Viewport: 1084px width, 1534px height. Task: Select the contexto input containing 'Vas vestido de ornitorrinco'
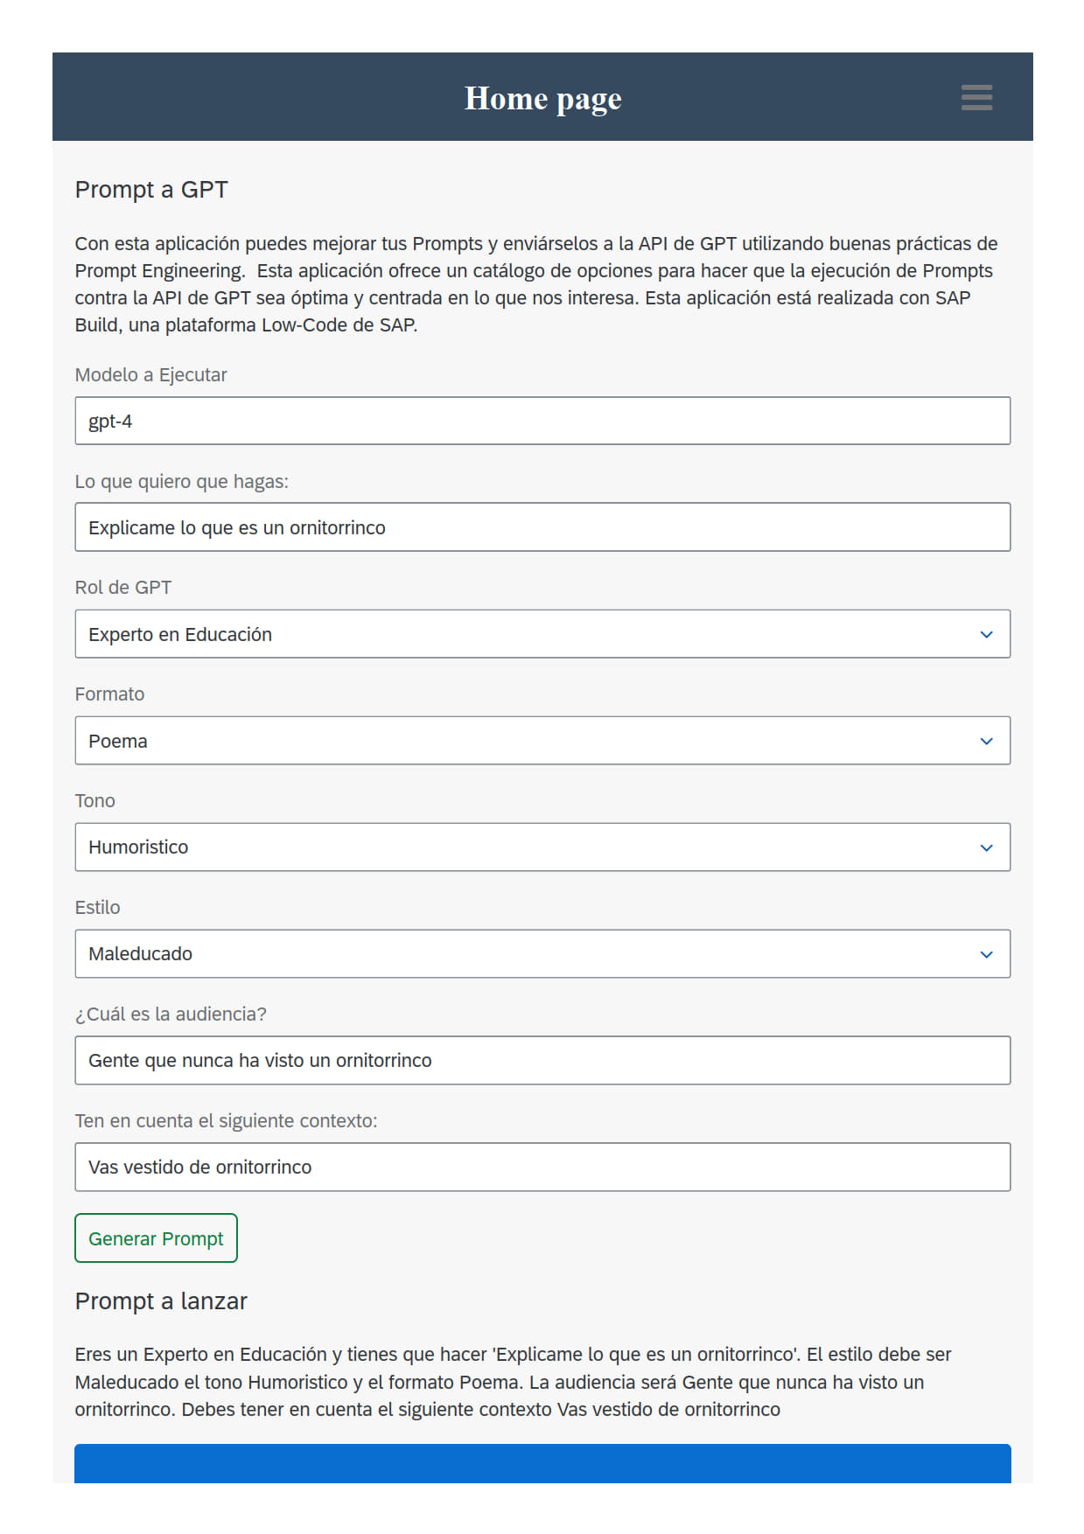click(542, 1168)
